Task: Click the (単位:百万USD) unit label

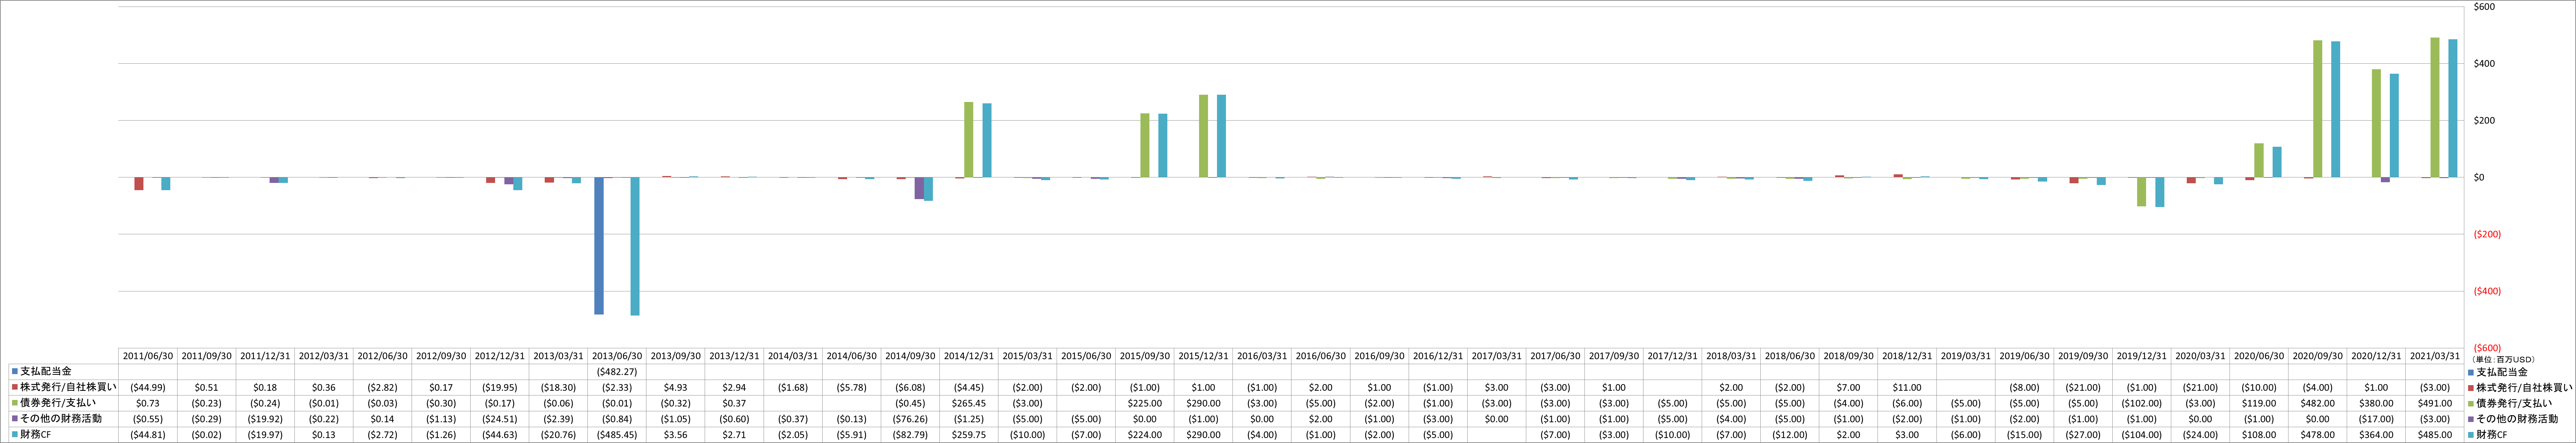Action: [2503, 359]
